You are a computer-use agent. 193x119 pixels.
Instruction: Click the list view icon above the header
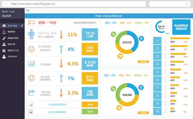pos(27,11)
